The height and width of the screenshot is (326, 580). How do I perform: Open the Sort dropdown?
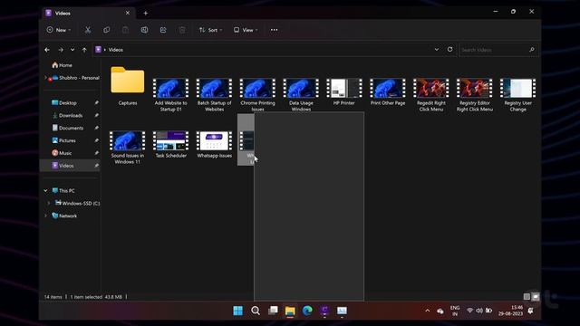(210, 30)
